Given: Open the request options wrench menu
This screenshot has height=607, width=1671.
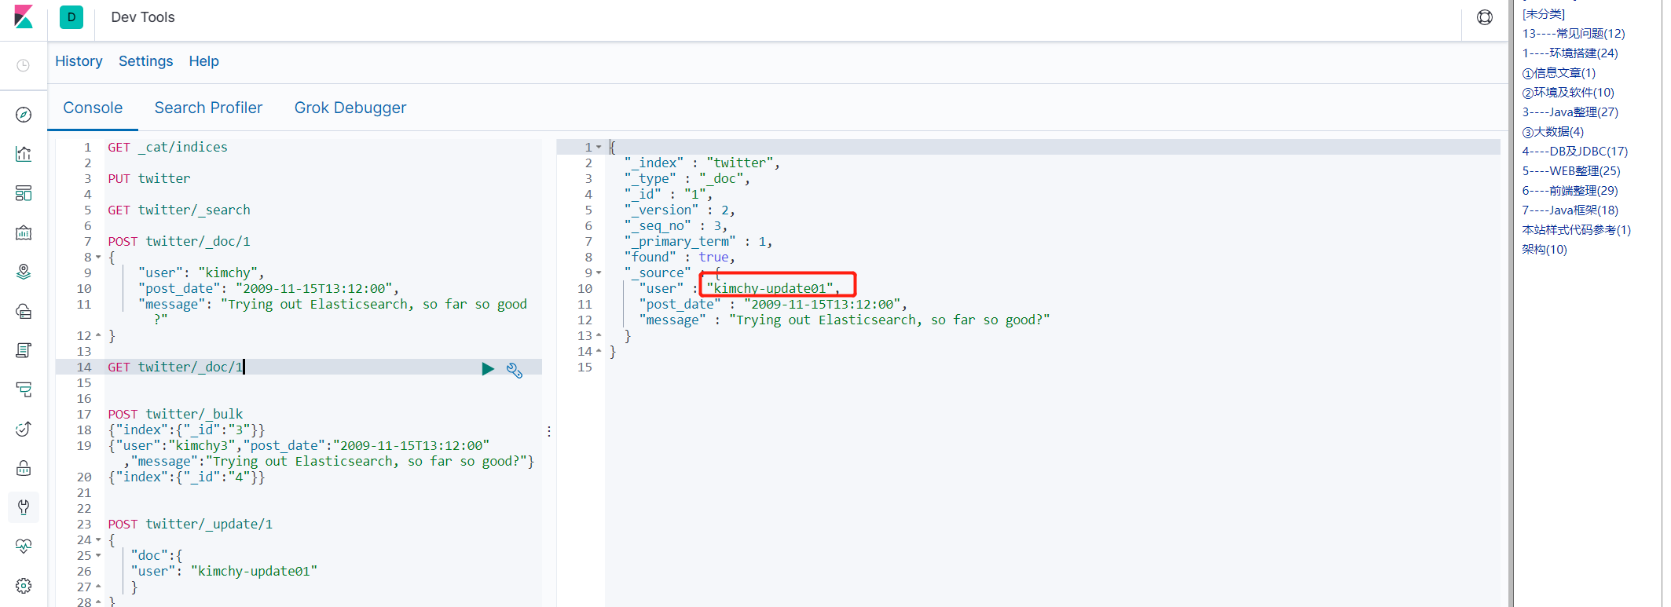Looking at the screenshot, I should [515, 370].
